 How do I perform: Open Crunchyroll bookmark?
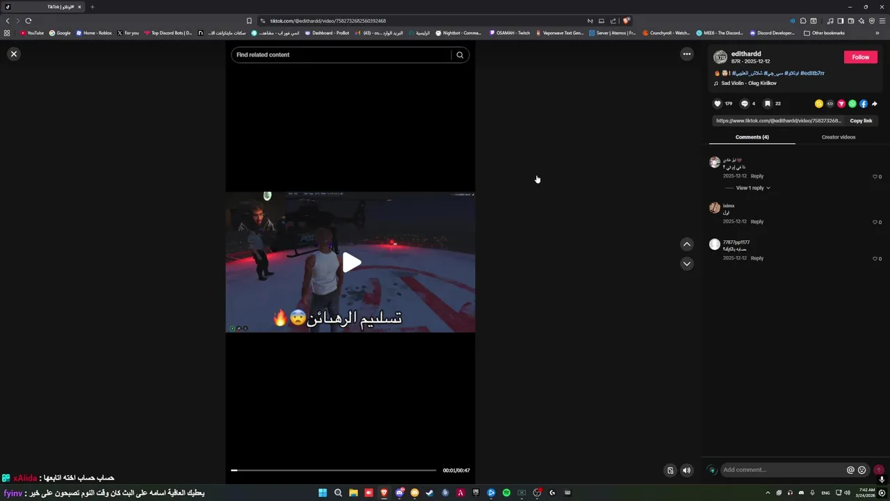tap(666, 33)
